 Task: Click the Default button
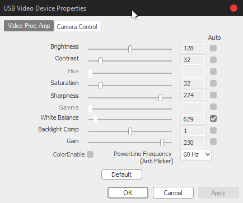point(121,174)
